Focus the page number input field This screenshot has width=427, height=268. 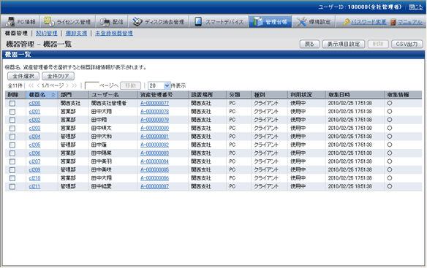click(92, 85)
